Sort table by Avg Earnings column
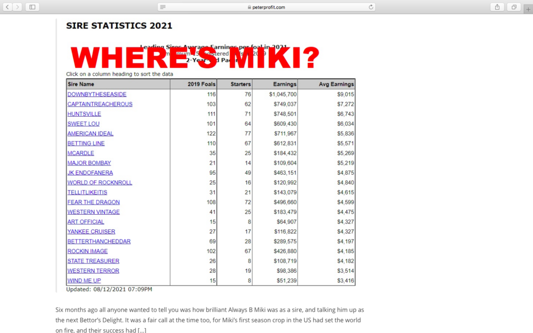The image size is (533, 333). pos(336,84)
